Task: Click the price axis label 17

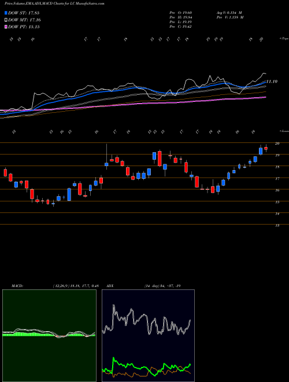Action: (277, 179)
